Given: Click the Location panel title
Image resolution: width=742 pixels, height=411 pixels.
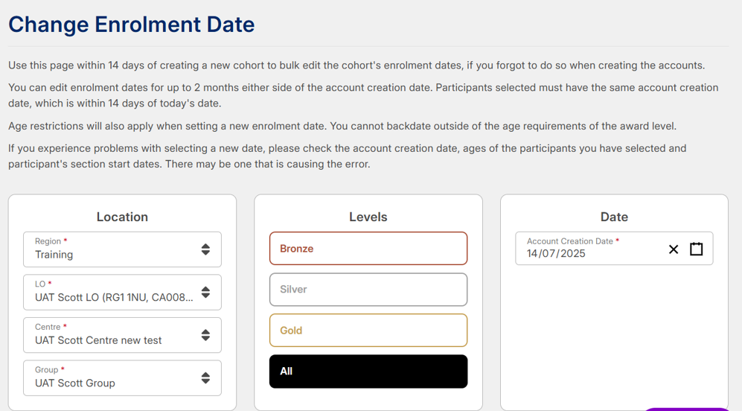Looking at the screenshot, I should pyautogui.click(x=122, y=217).
